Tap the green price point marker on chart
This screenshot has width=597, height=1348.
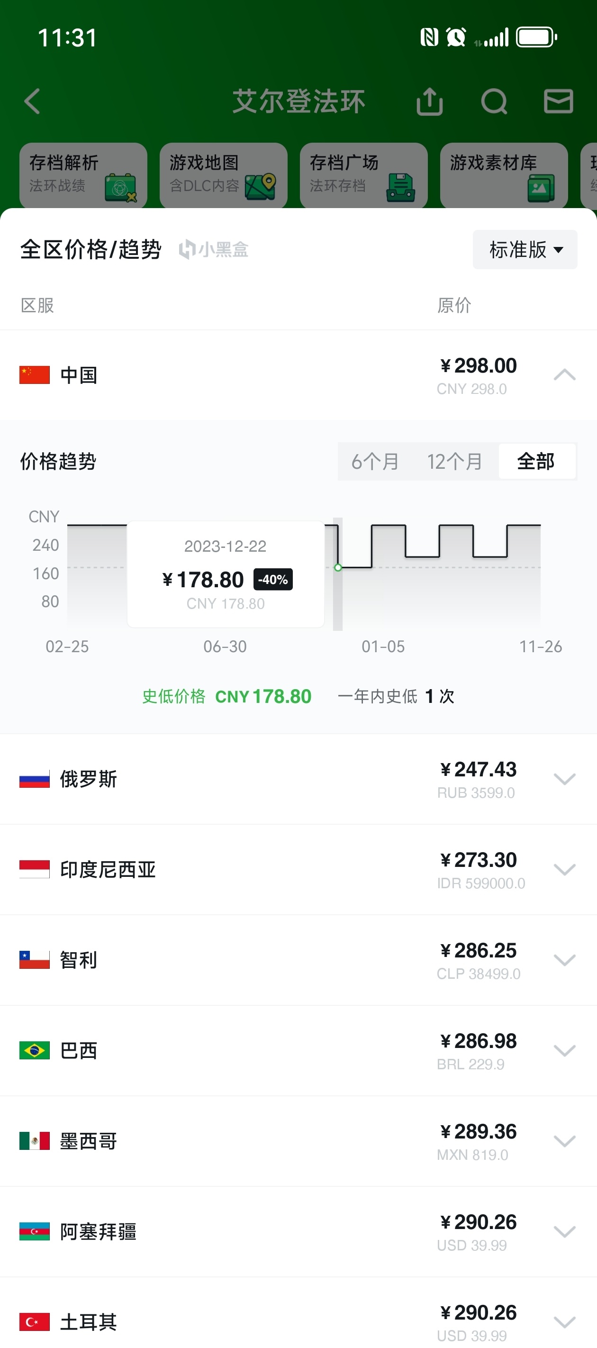click(x=338, y=567)
